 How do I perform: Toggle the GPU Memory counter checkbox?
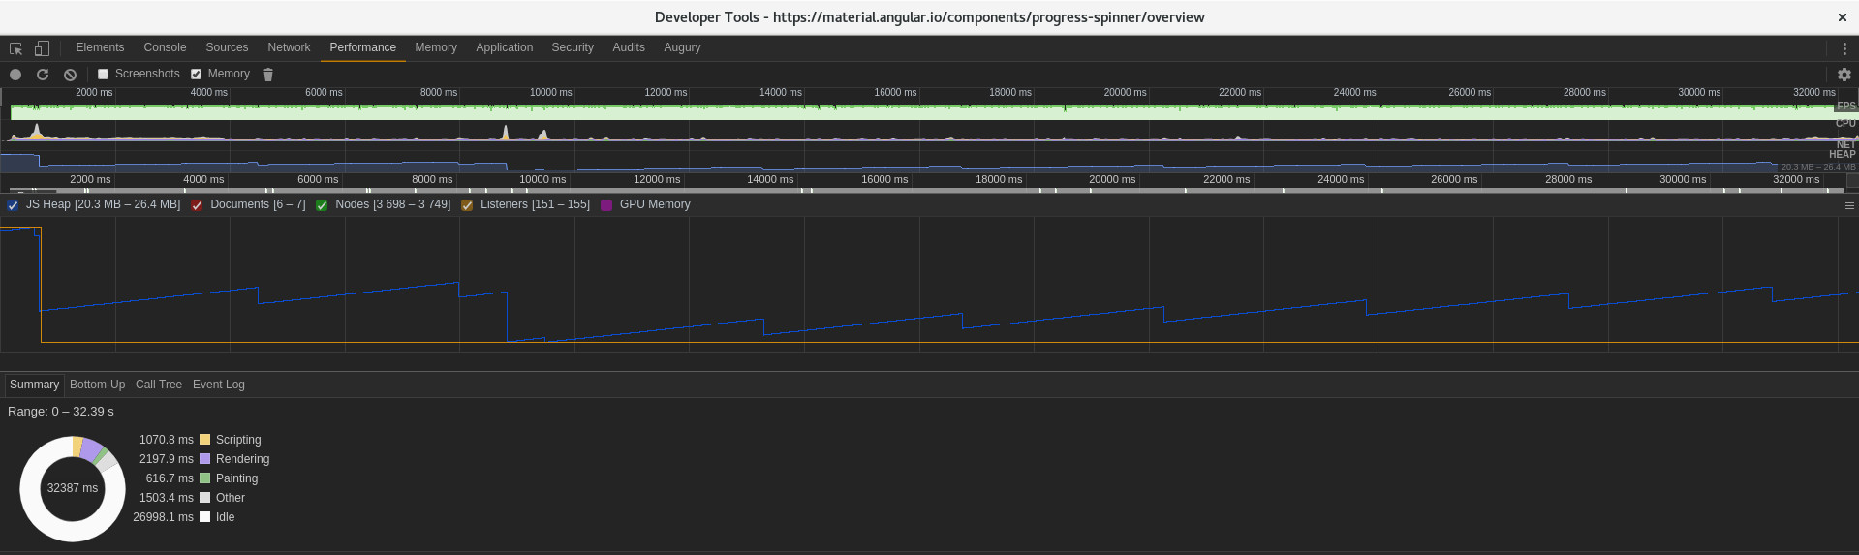click(606, 205)
